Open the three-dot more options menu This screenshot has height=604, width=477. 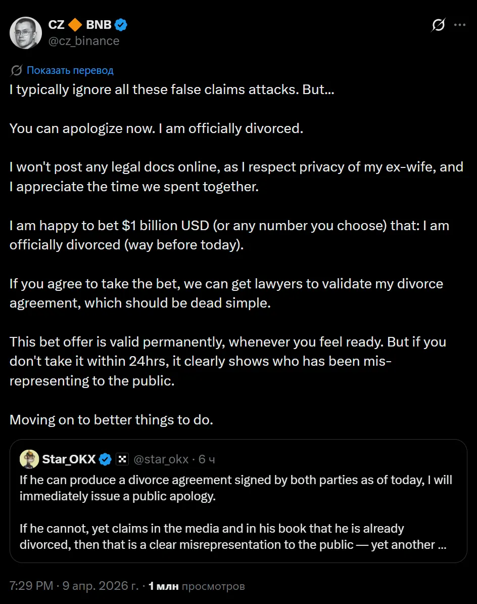(x=459, y=25)
